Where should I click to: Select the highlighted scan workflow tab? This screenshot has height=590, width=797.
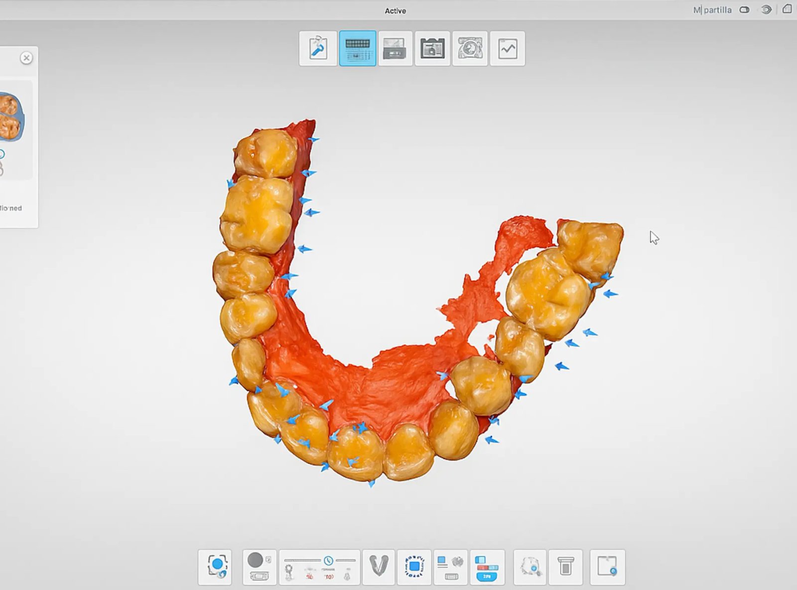tap(358, 49)
